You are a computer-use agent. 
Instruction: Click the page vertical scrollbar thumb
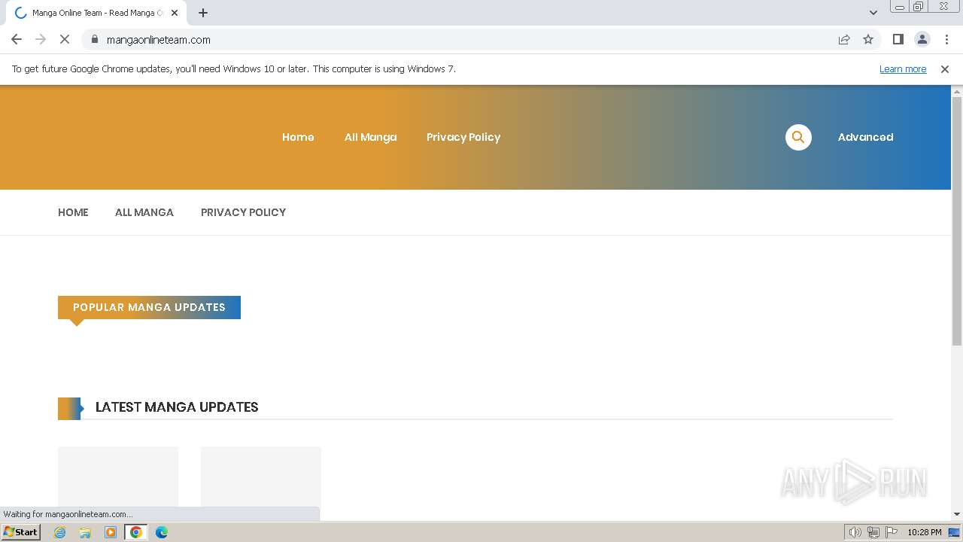pos(957,221)
